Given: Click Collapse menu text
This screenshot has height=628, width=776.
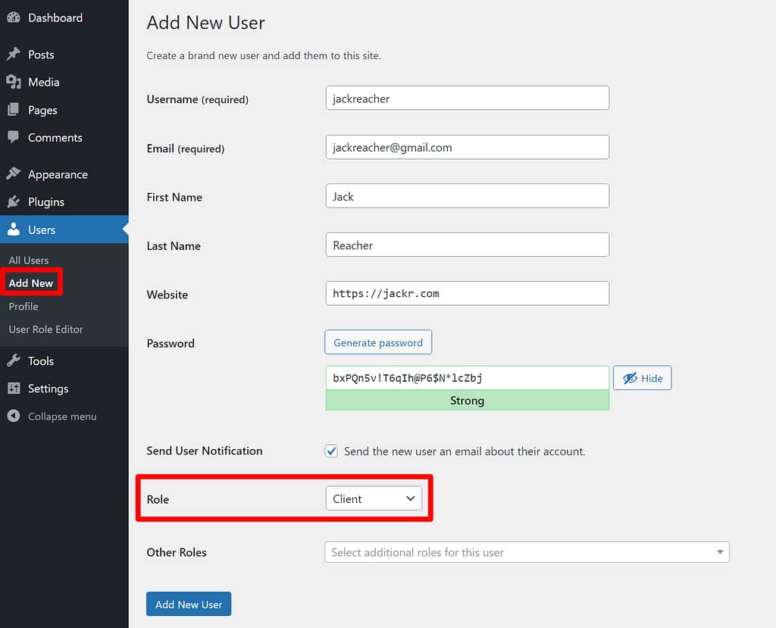Looking at the screenshot, I should pos(62,416).
